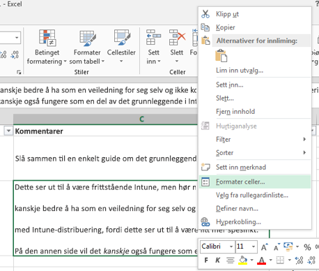Apply red font color in mini toolbar
Screen dimensions: 319x271
(262, 260)
